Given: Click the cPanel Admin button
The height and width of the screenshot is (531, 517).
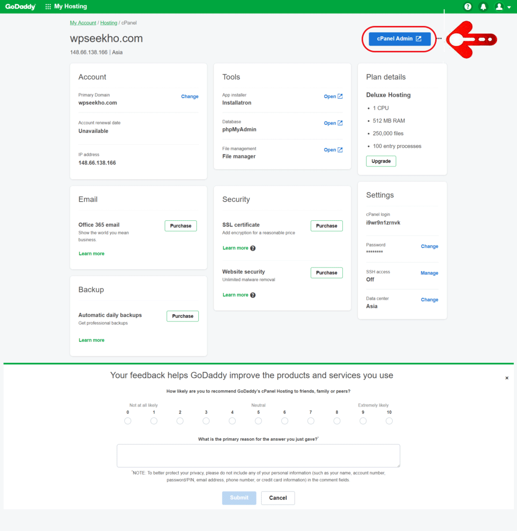Looking at the screenshot, I should coord(399,38).
